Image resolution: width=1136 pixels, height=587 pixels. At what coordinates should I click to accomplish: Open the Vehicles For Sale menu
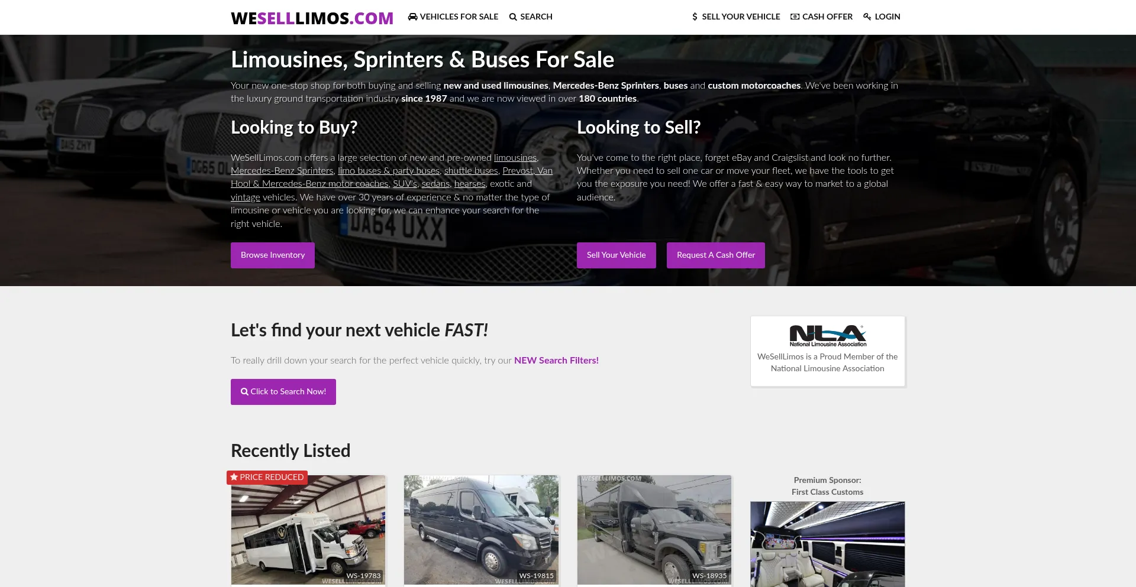[x=453, y=17]
